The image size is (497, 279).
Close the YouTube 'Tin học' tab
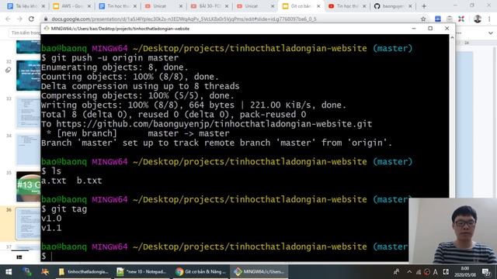click(364, 6)
